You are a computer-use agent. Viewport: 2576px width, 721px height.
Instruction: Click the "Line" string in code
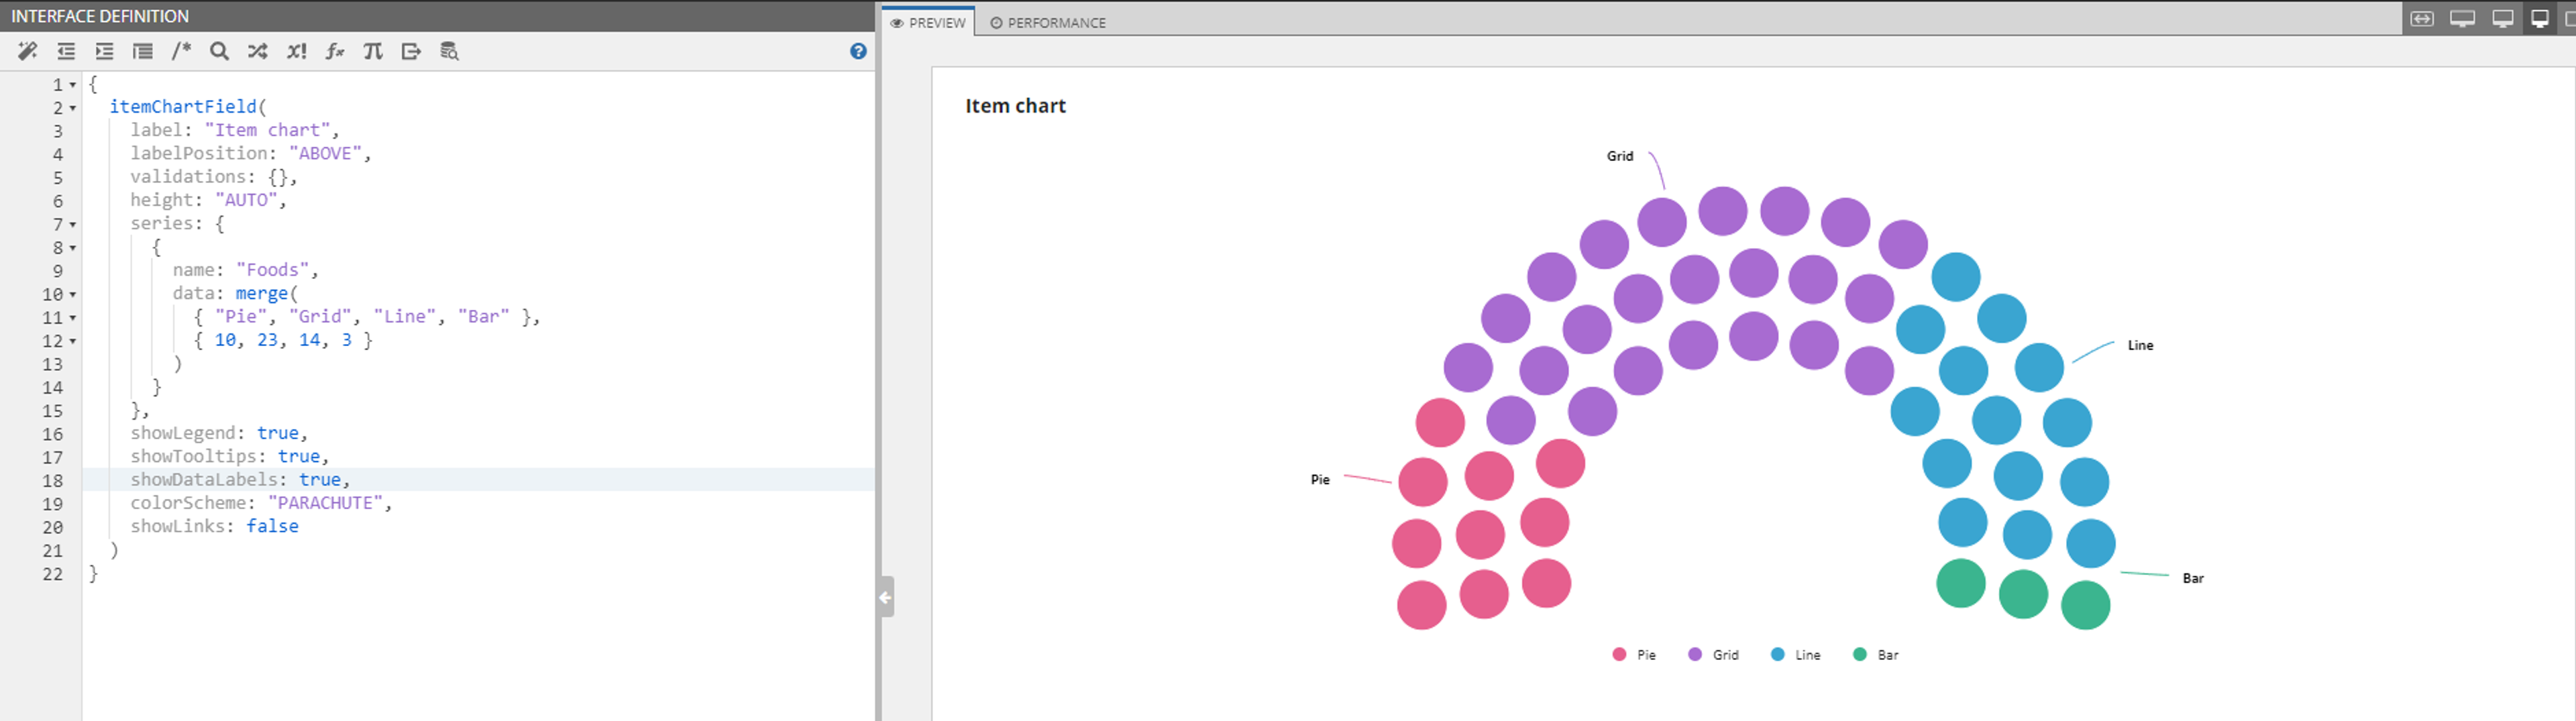(405, 316)
